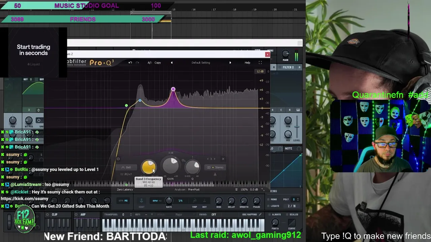This screenshot has height=242, width=431.
Task: Click the PORTA knob
Action: (x=275, y=222)
